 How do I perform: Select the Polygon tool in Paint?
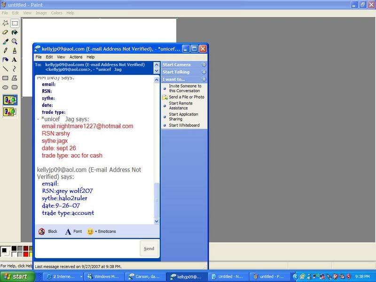15,78
